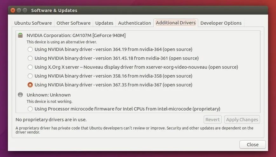Switch to the Developer Options tab
Viewport: 276px width, 157px height.
221,23
